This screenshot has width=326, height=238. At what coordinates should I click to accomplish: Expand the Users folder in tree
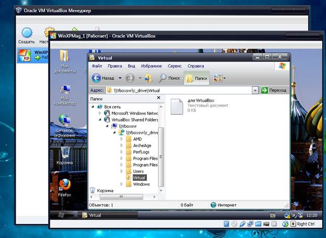tap(122, 171)
